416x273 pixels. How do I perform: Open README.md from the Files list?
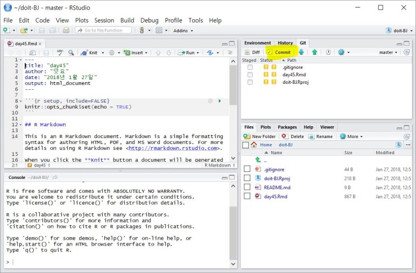[277, 188]
